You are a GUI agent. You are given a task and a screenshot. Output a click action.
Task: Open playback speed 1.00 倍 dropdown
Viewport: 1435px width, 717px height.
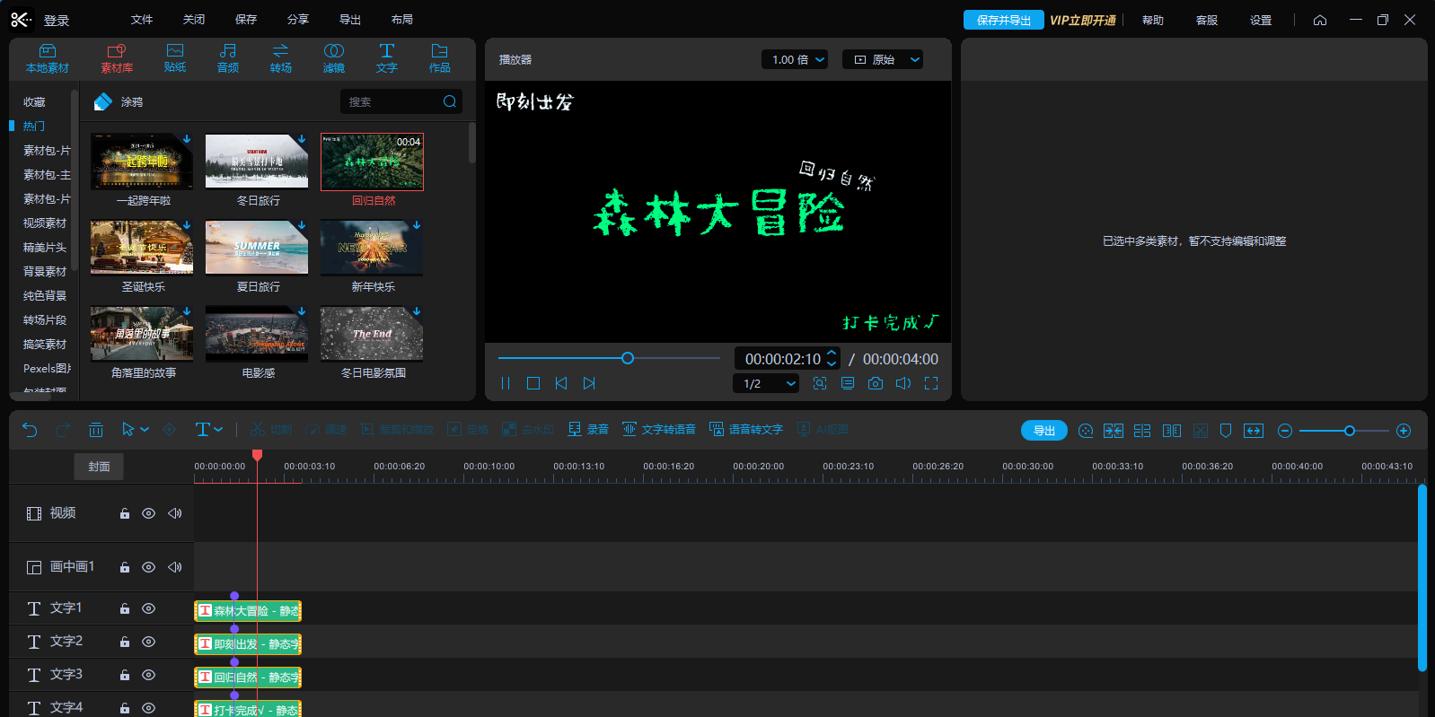click(795, 59)
